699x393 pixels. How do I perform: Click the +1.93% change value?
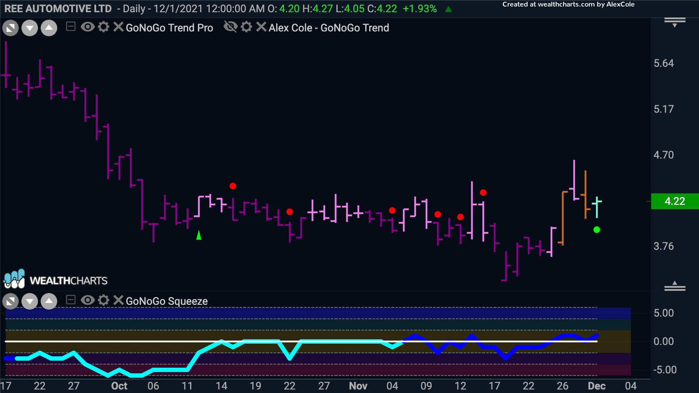click(420, 9)
